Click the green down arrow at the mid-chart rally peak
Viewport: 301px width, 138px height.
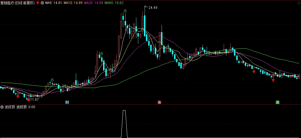point(102,53)
